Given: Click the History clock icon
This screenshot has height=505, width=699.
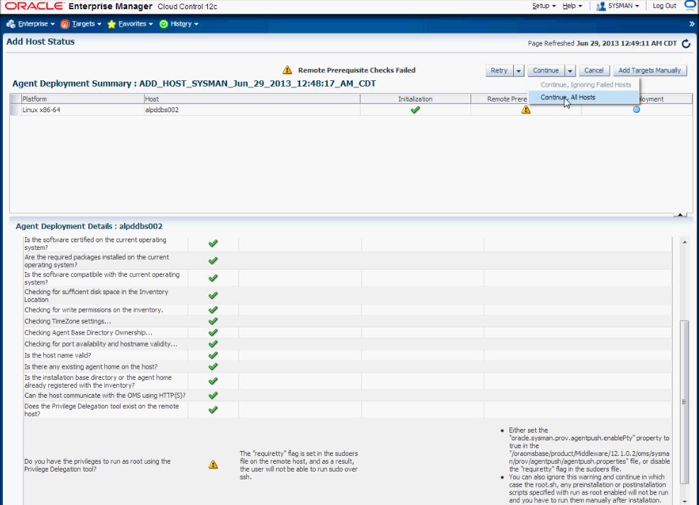Looking at the screenshot, I should tap(164, 24).
